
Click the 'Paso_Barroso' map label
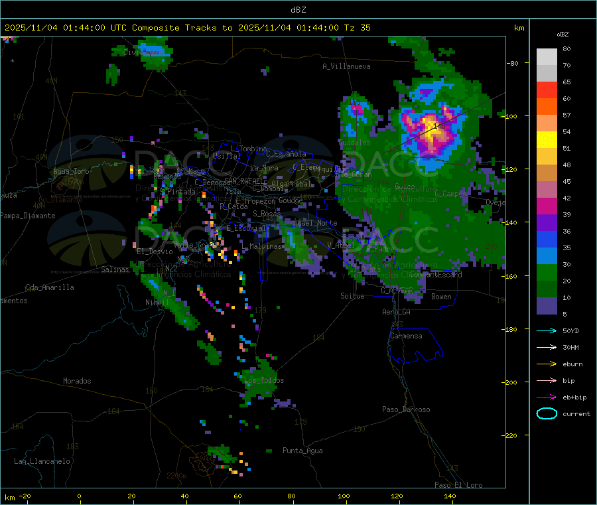pos(406,409)
